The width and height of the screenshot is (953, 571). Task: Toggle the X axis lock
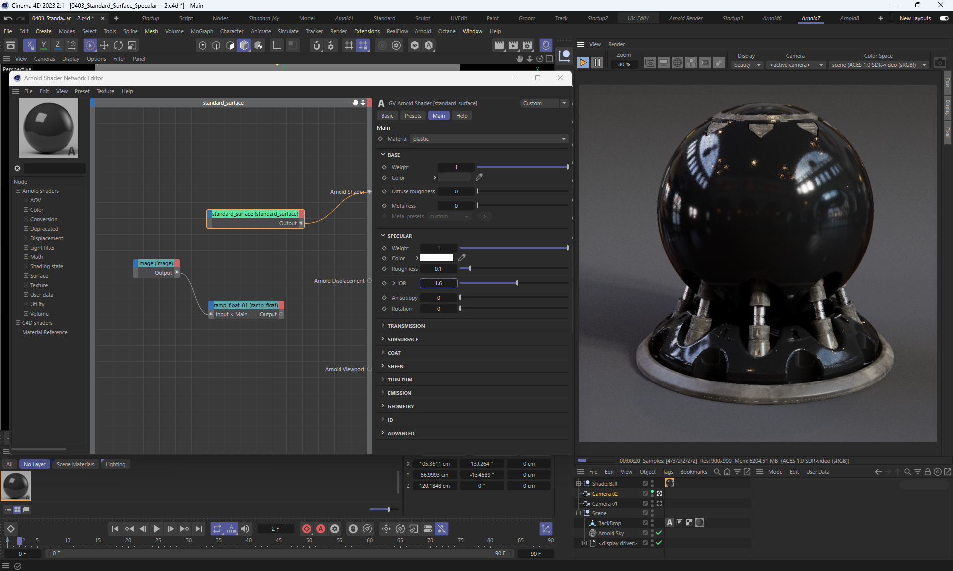tap(30, 45)
